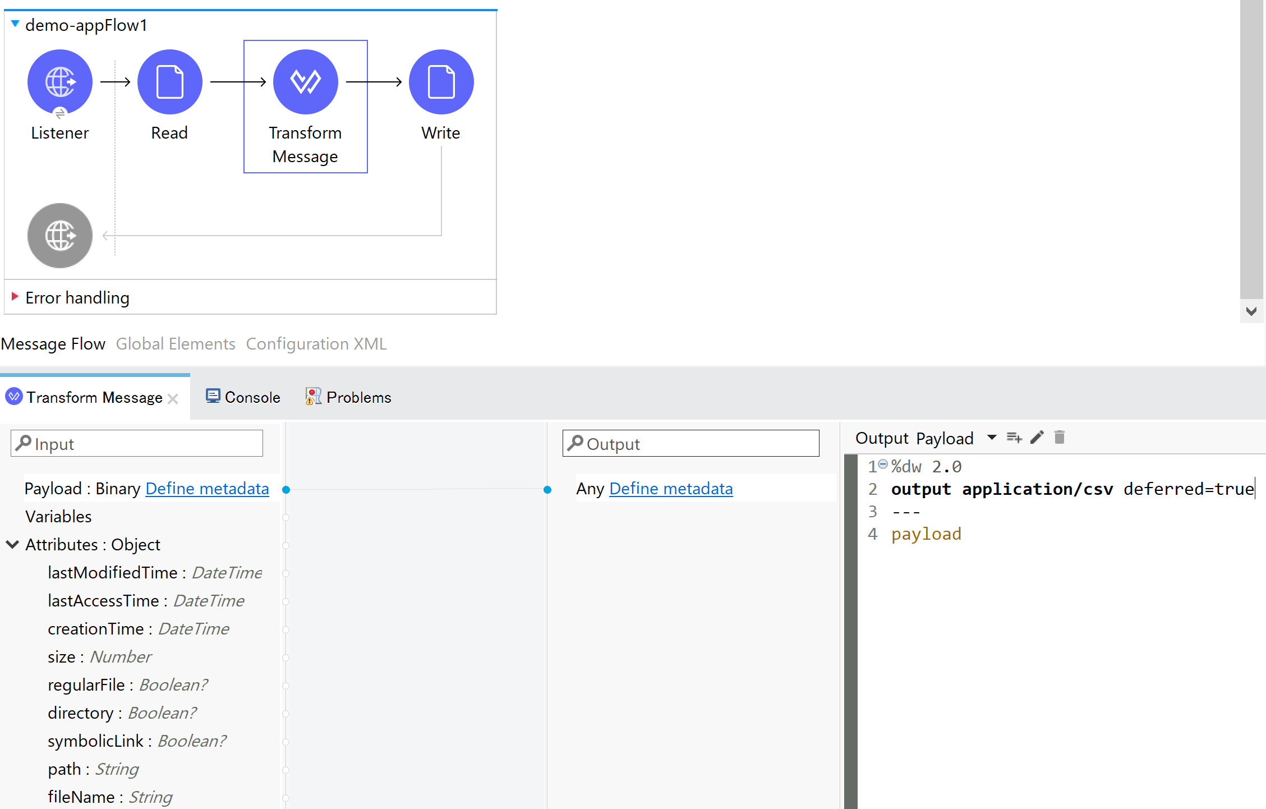
Task: Expand the Error handling section
Action: 15,296
